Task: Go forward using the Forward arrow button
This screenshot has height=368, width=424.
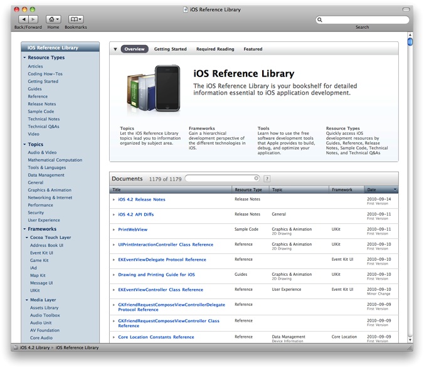Action: tap(33, 19)
